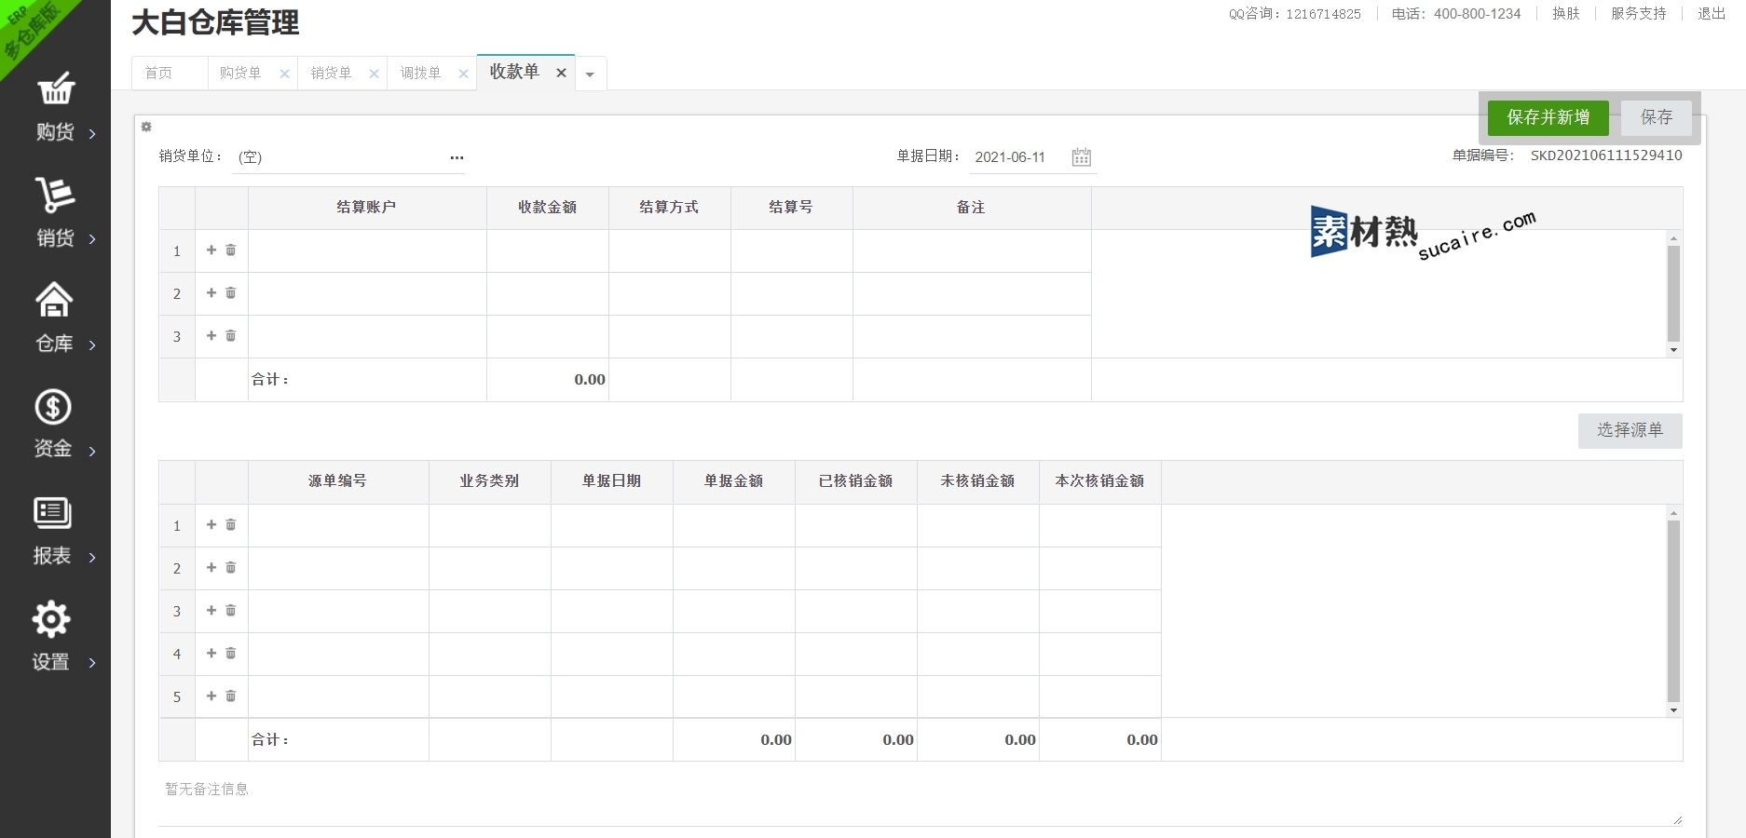Click plus icon in source table row 2
Screen dimensions: 1746x838
click(x=211, y=567)
